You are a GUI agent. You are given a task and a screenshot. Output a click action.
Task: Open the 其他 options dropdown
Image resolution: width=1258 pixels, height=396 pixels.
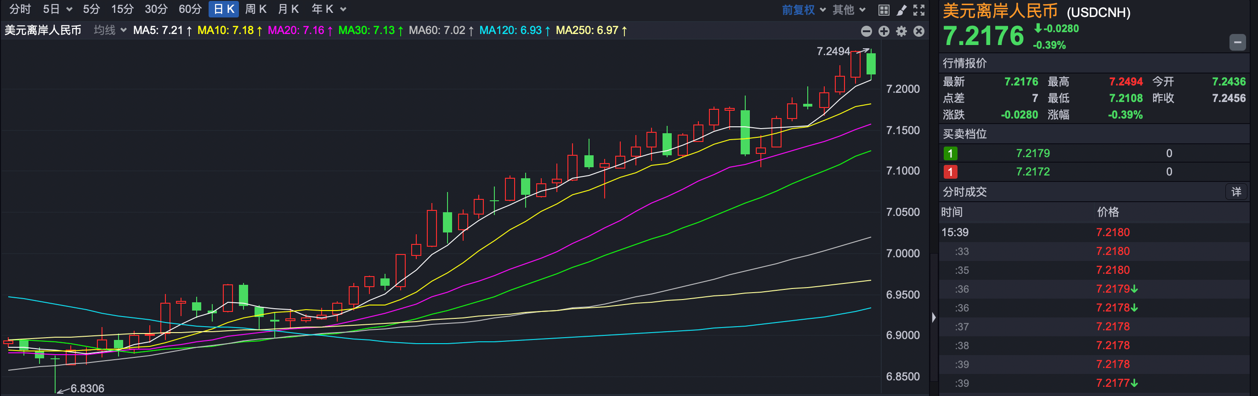(849, 10)
